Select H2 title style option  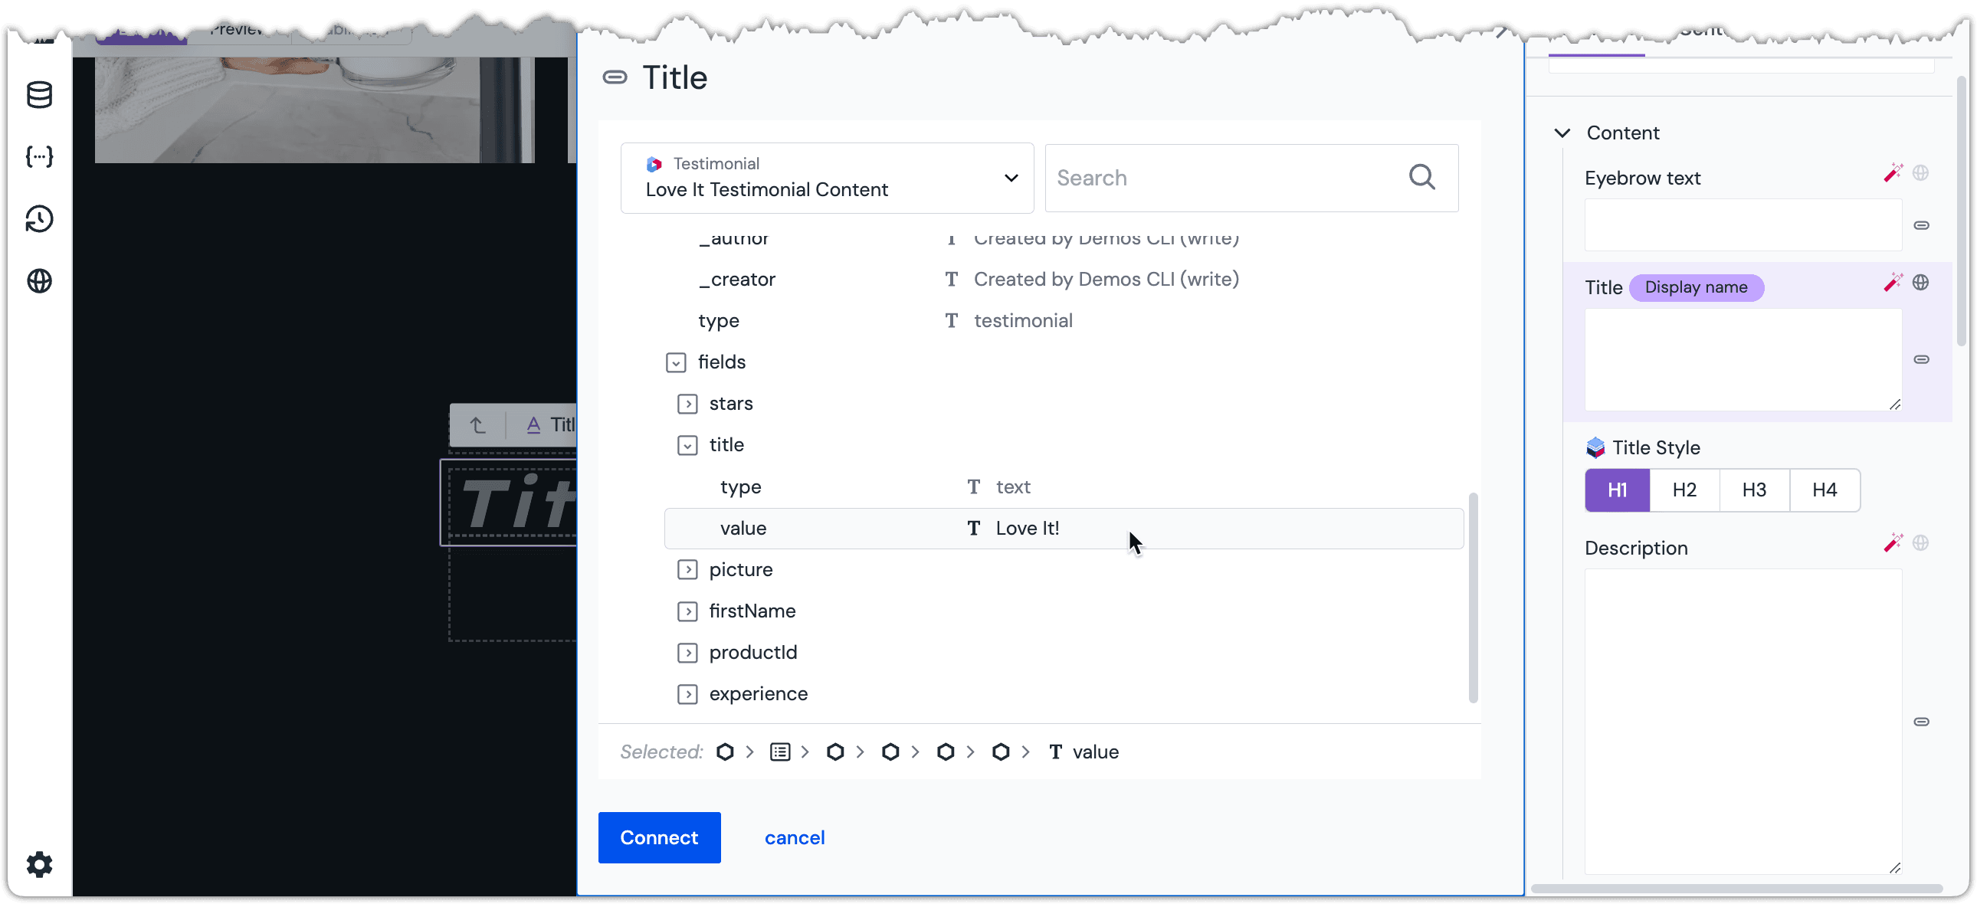(1686, 490)
